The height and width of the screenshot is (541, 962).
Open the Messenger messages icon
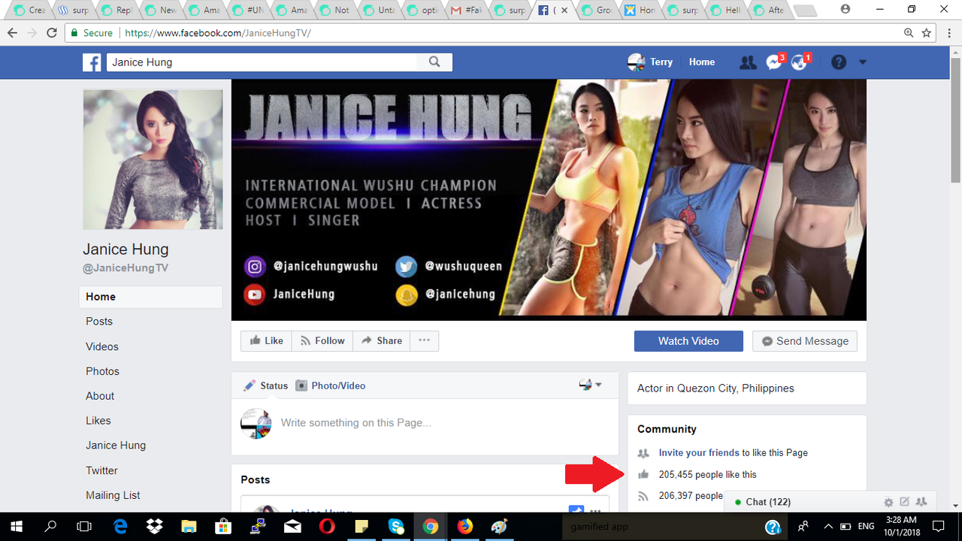click(774, 62)
